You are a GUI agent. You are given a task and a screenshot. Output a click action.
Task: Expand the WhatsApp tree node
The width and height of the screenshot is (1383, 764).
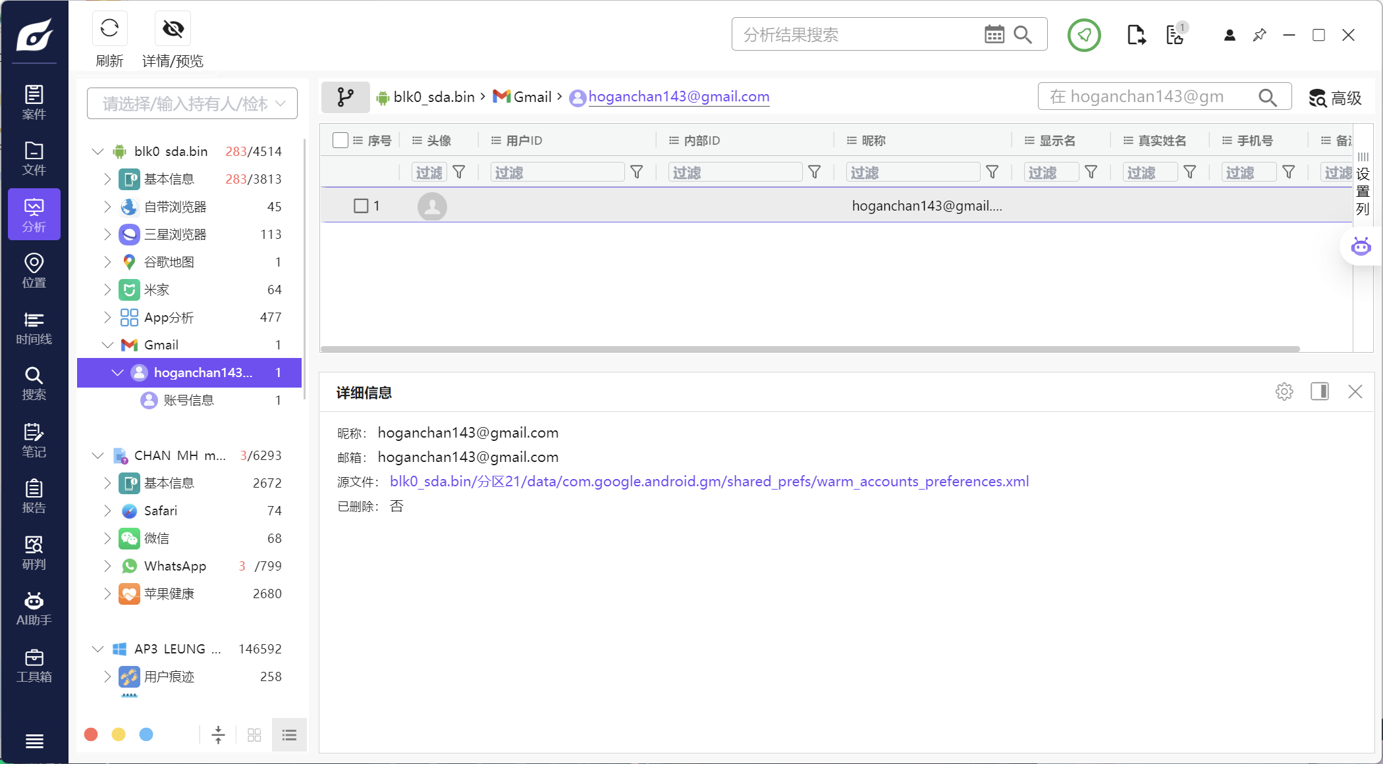click(107, 566)
